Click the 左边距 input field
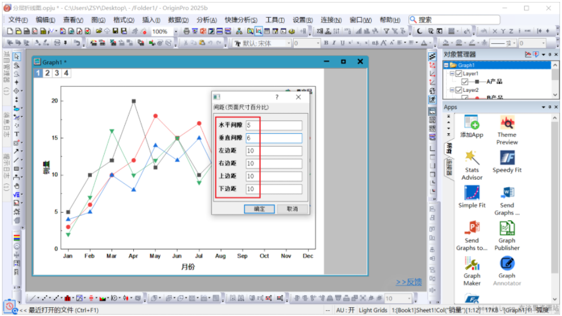The width and height of the screenshot is (562, 316). (x=274, y=150)
